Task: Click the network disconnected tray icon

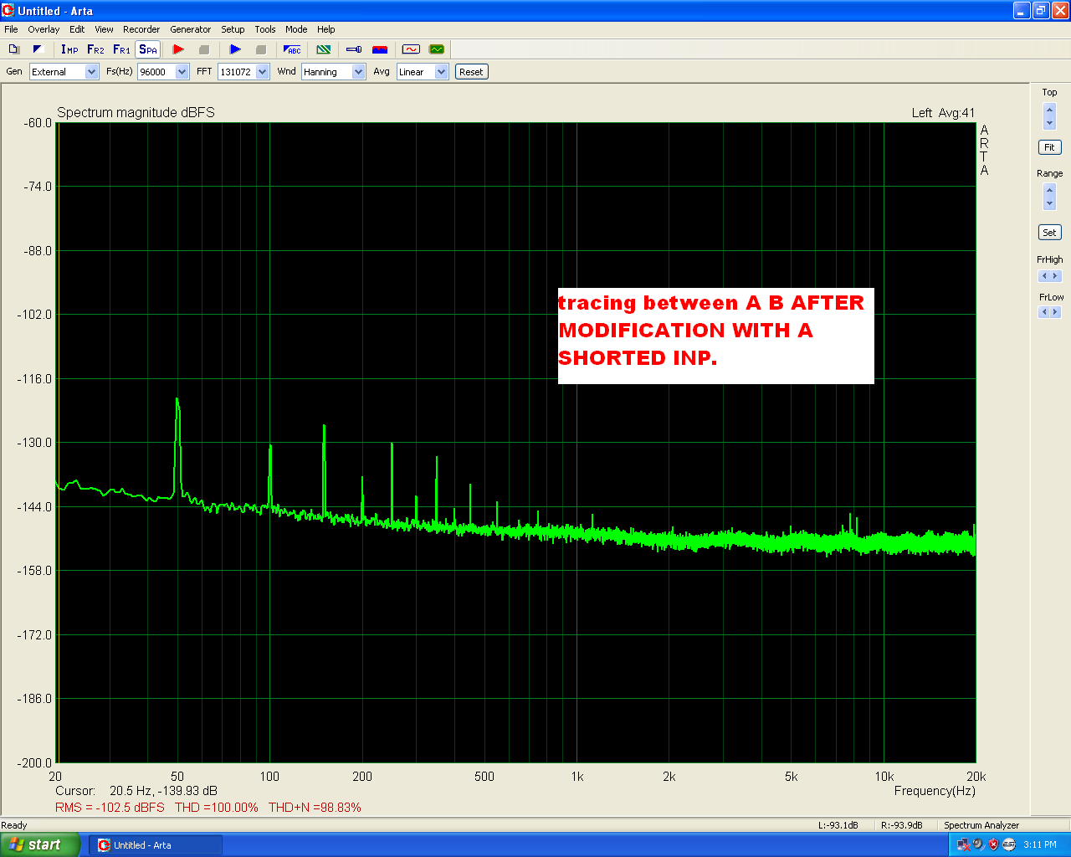Action: pos(963,844)
